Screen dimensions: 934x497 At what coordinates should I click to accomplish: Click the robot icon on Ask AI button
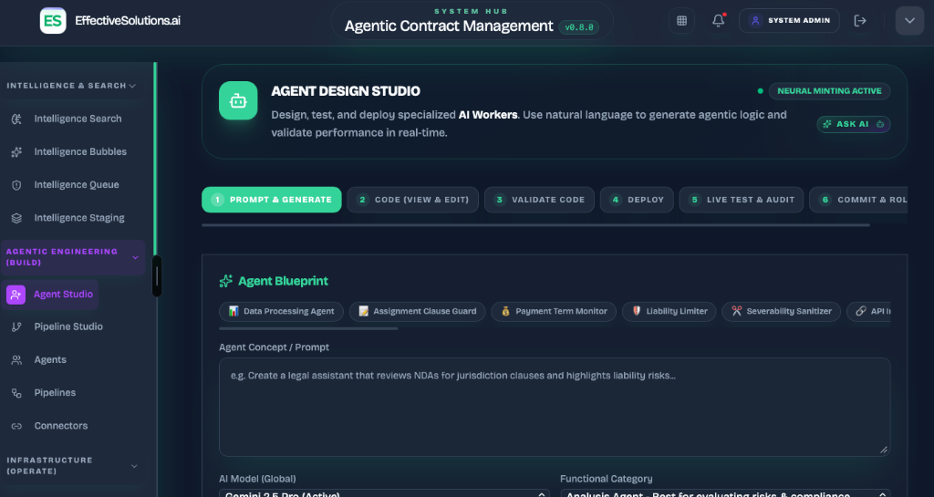(880, 124)
